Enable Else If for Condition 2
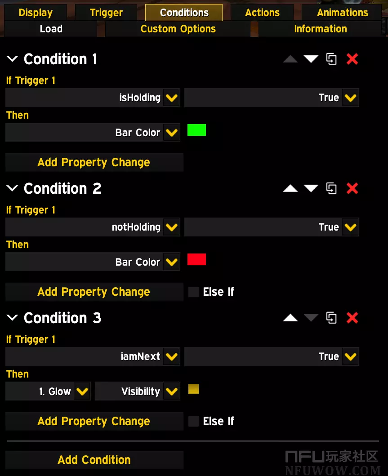388x476 pixels. click(x=194, y=292)
